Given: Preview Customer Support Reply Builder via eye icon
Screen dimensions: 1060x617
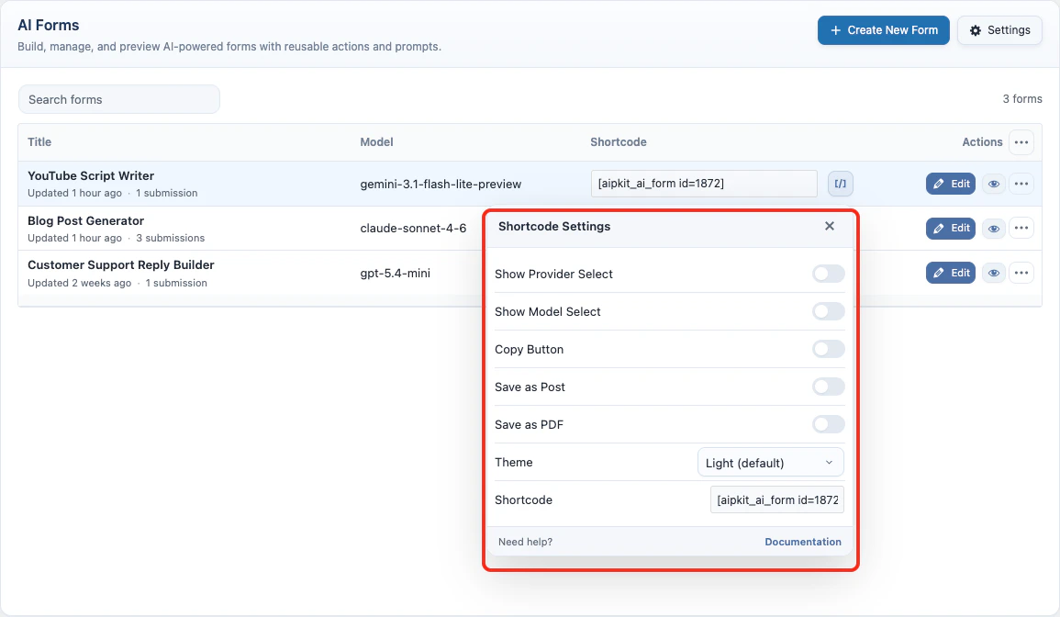Looking at the screenshot, I should 993,273.
